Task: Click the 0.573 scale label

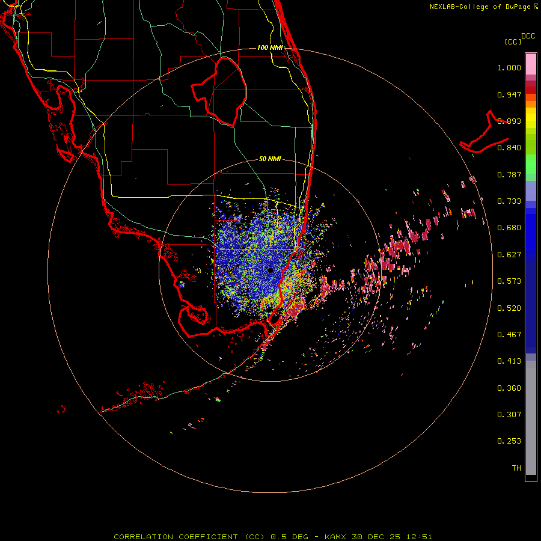Action: click(509, 281)
